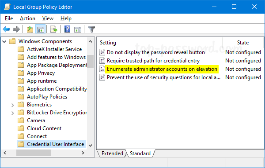This screenshot has width=265, height=168.
Task: Open Filter options funnel icon
Action: [x=91, y=29]
